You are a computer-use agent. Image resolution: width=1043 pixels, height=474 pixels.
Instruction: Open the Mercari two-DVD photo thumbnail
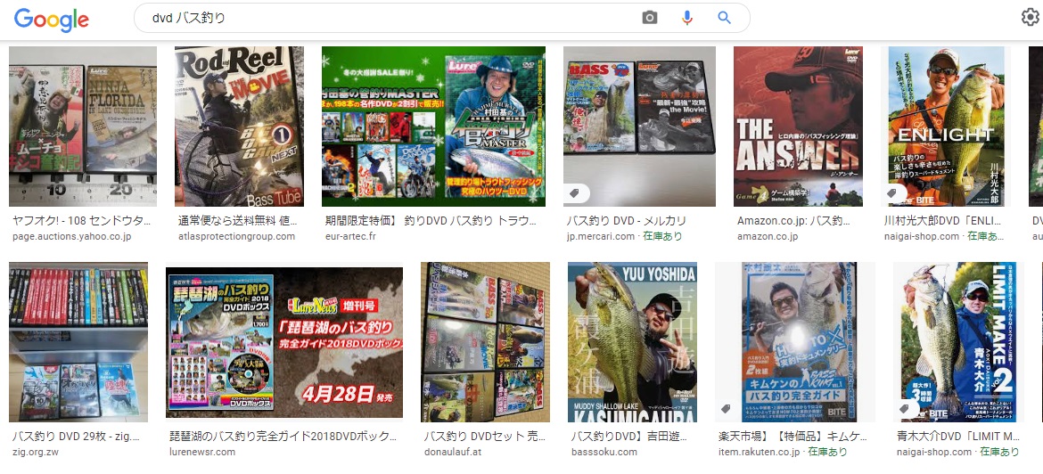(639, 127)
